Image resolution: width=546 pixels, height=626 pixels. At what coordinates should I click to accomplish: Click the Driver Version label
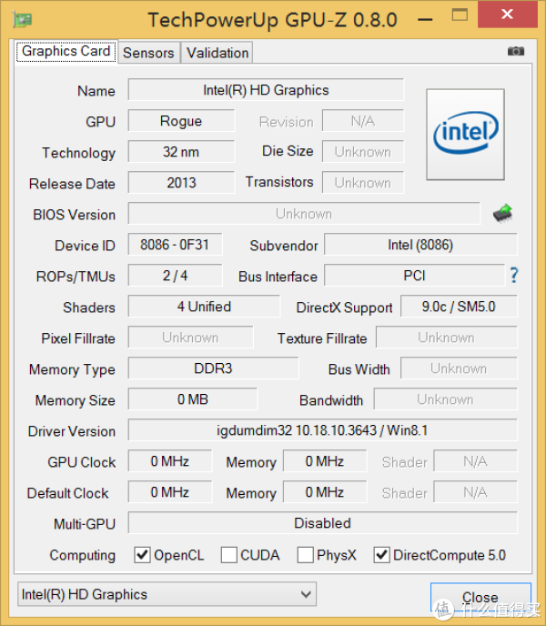(x=72, y=431)
